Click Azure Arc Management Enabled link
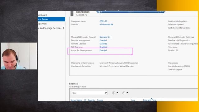The height and width of the screenshot is (112, 199). 103,50
